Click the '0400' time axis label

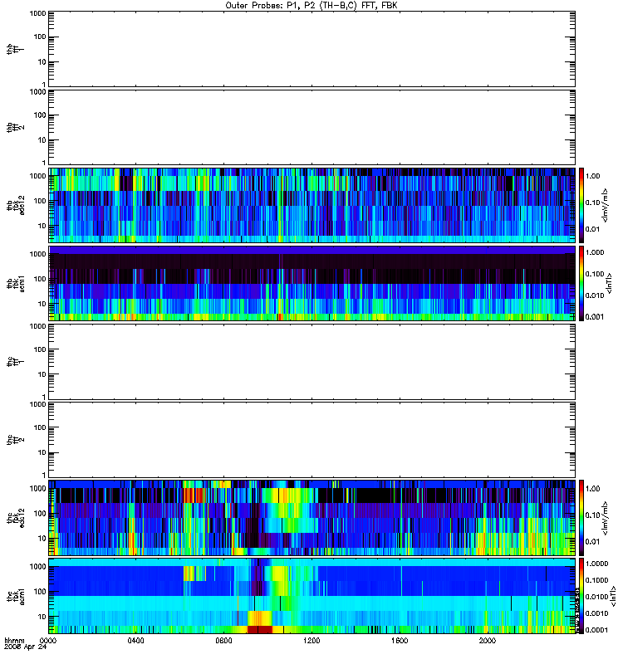coord(135,641)
